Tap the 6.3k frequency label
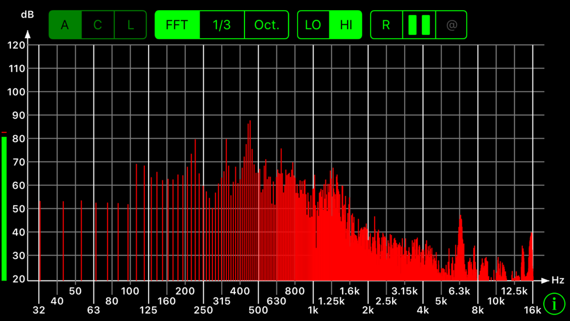The image size is (570, 321). (459, 291)
